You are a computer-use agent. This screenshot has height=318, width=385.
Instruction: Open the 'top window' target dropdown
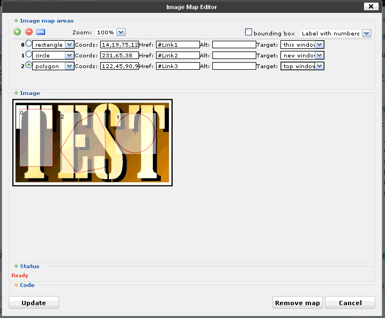(x=302, y=66)
